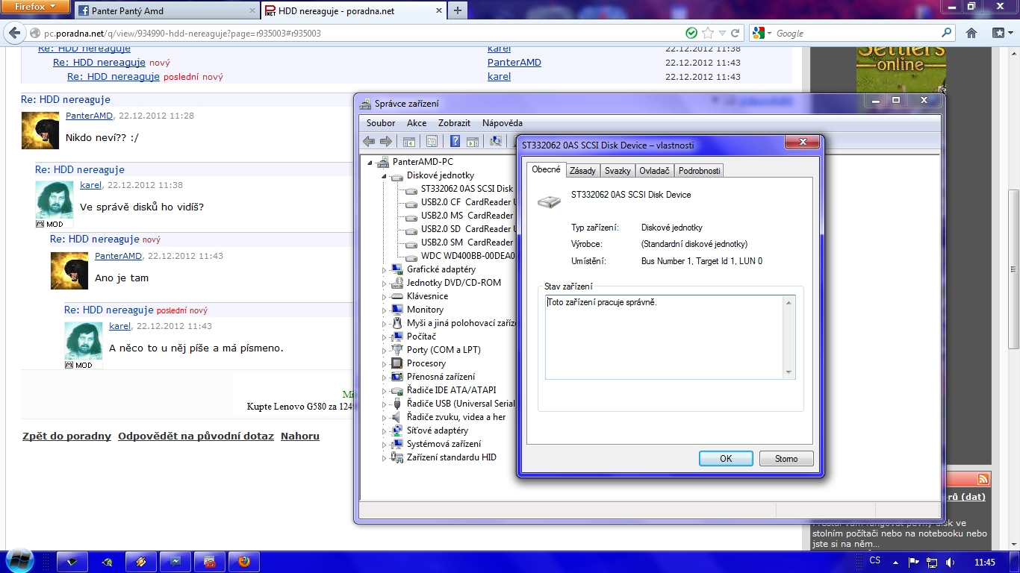Click the Forward arrow in Device Manager toolbar
Image resolution: width=1020 pixels, height=573 pixels.
(386, 142)
